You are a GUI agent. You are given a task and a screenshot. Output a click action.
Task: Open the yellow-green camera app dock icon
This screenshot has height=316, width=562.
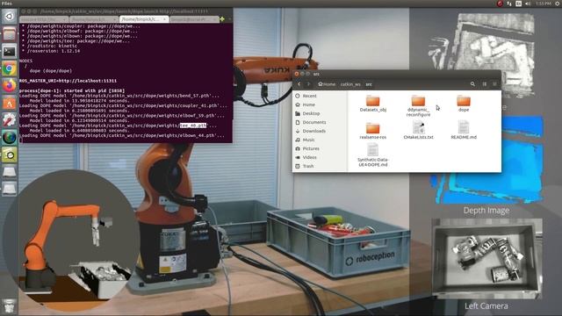[10, 154]
